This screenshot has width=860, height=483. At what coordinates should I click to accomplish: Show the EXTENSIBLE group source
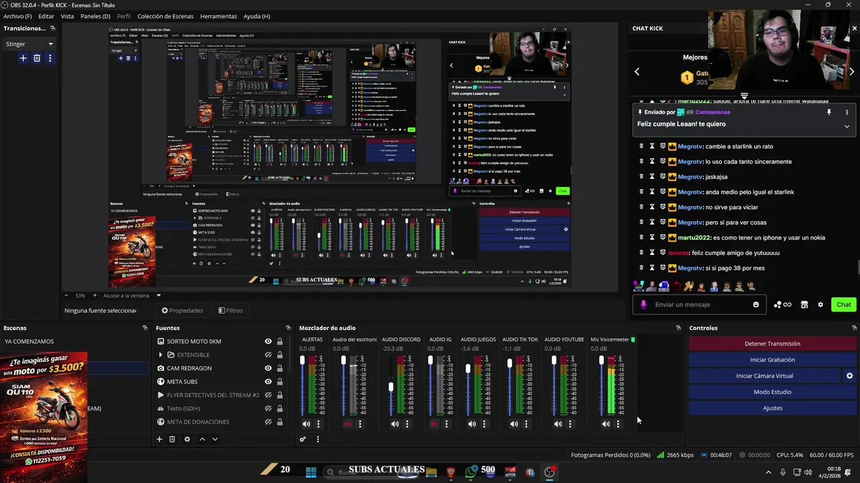coord(268,355)
